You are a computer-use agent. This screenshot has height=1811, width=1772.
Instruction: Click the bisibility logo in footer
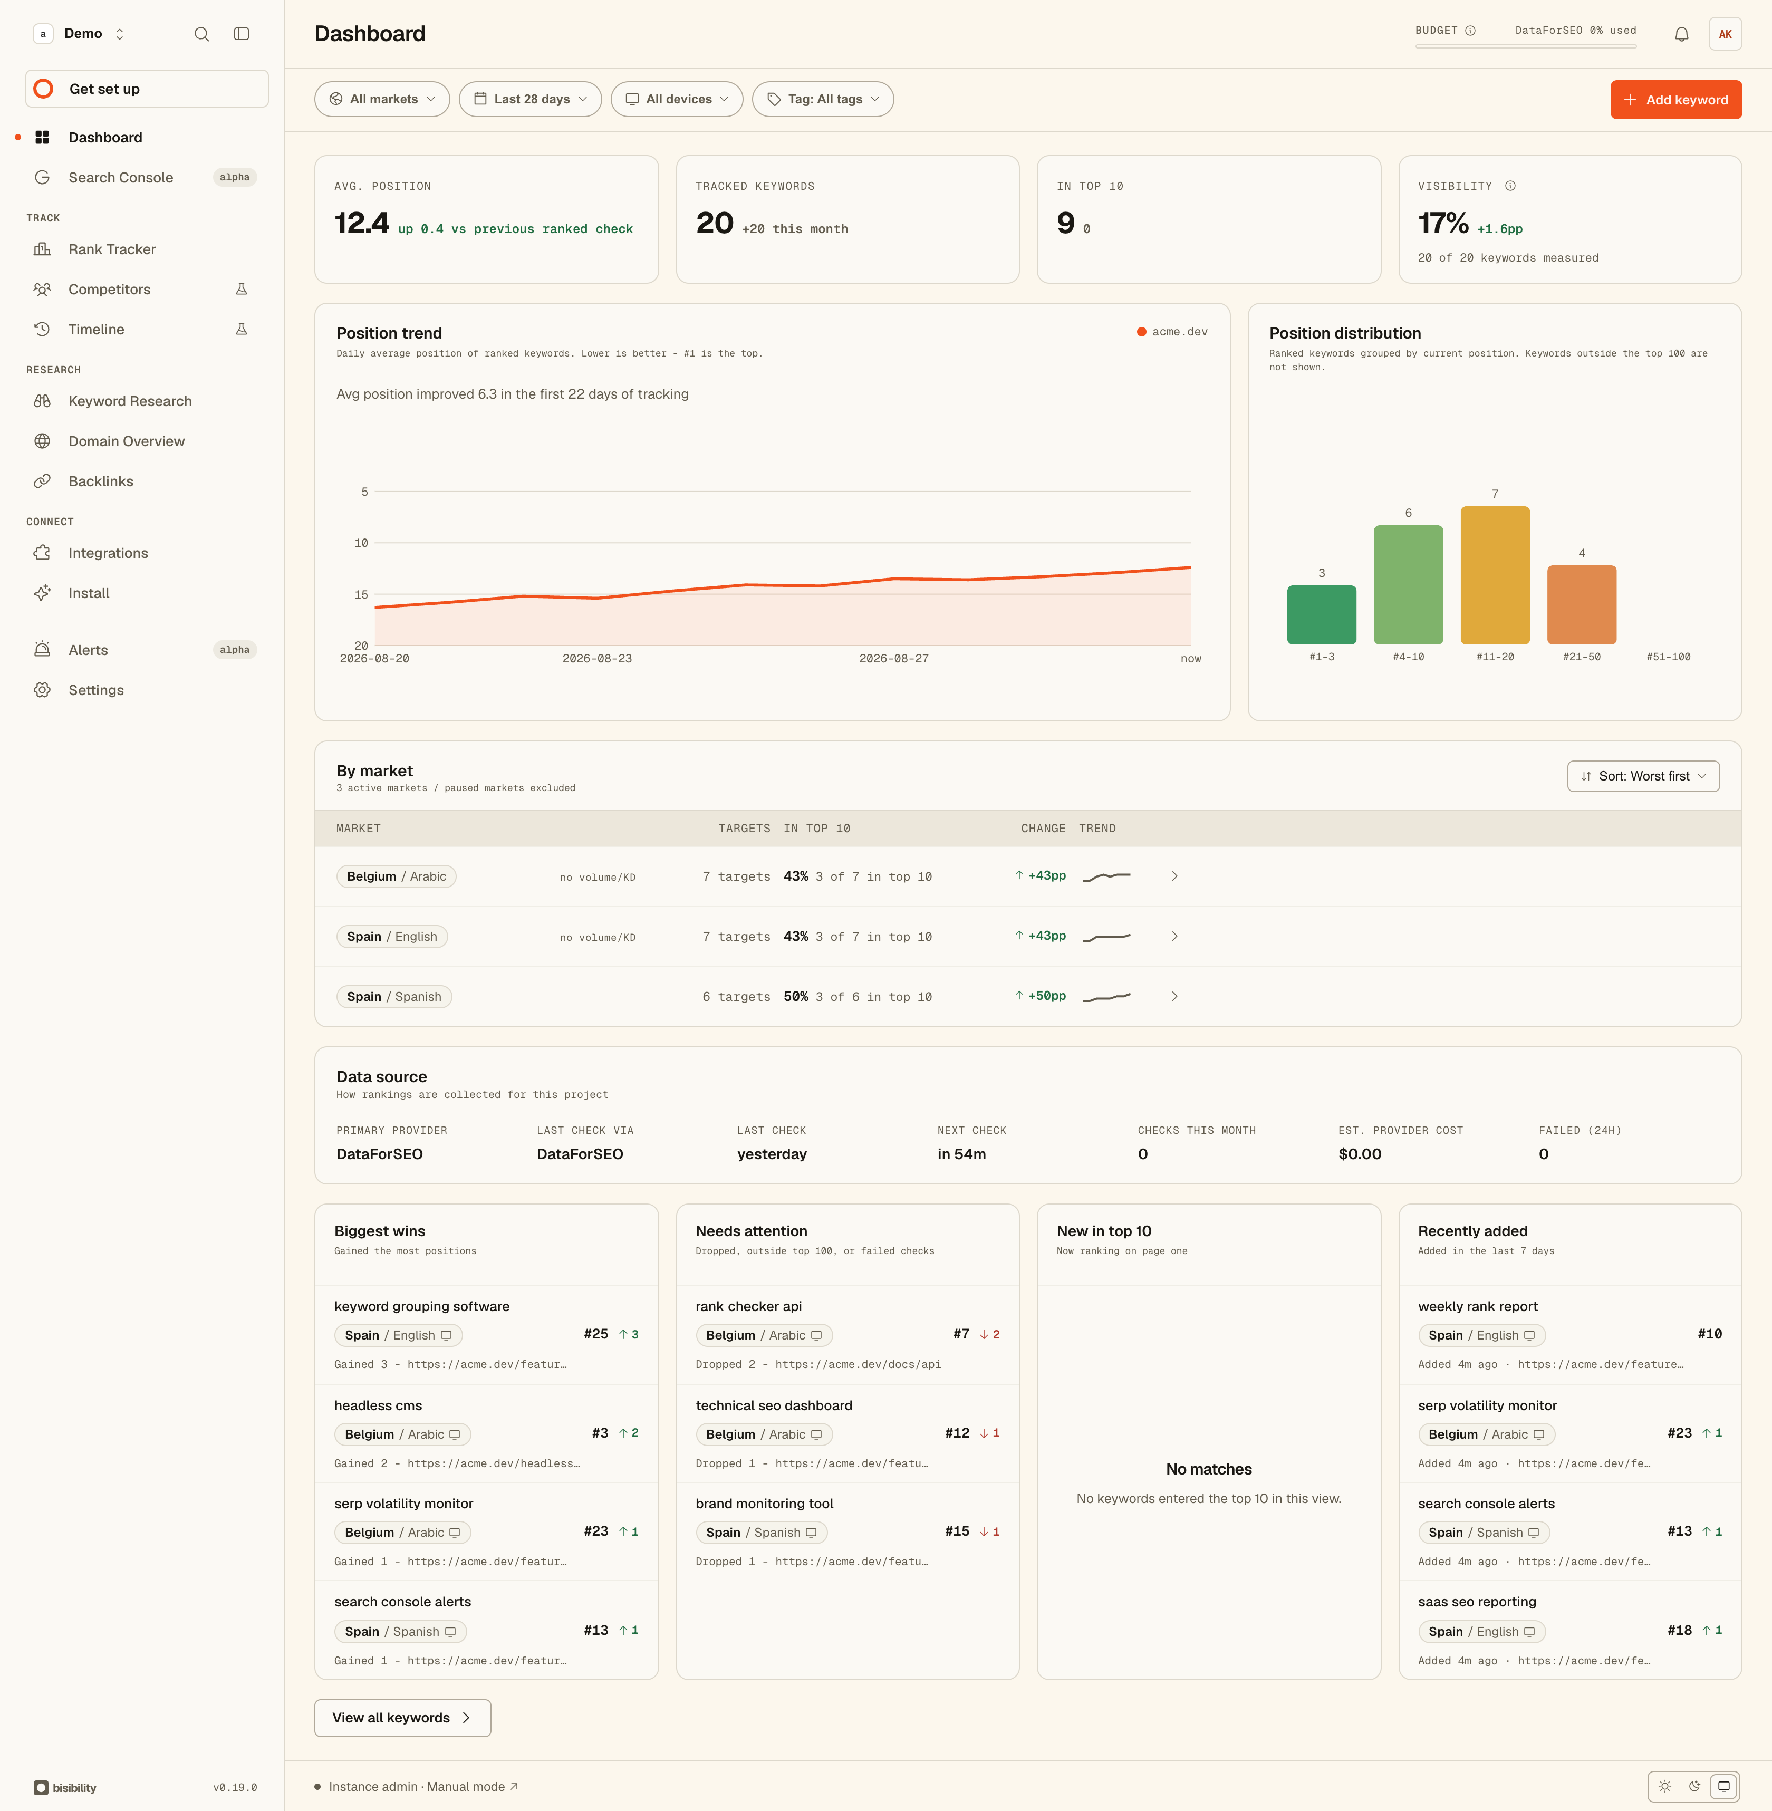(x=65, y=1788)
